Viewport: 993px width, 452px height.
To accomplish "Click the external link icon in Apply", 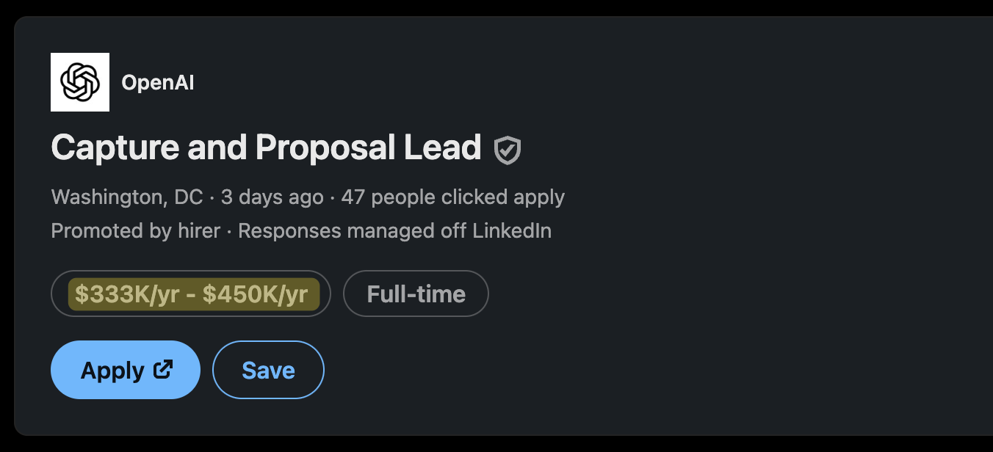I will pos(163,369).
